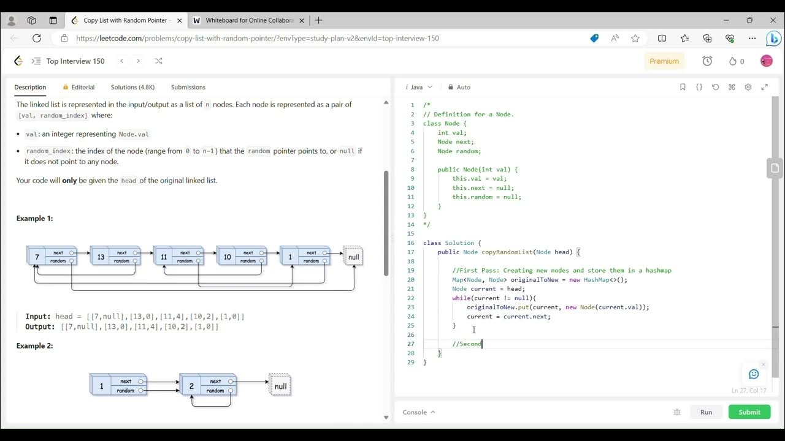The width and height of the screenshot is (785, 441).
Task: Open browser essentials heart icon
Action: [730, 38]
